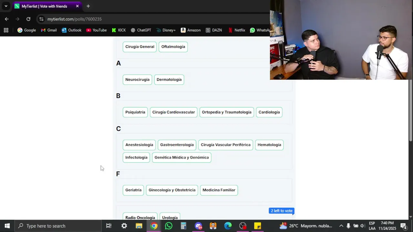The height and width of the screenshot is (232, 413).
Task: Select the Psiquiatría item
Action: [135, 112]
